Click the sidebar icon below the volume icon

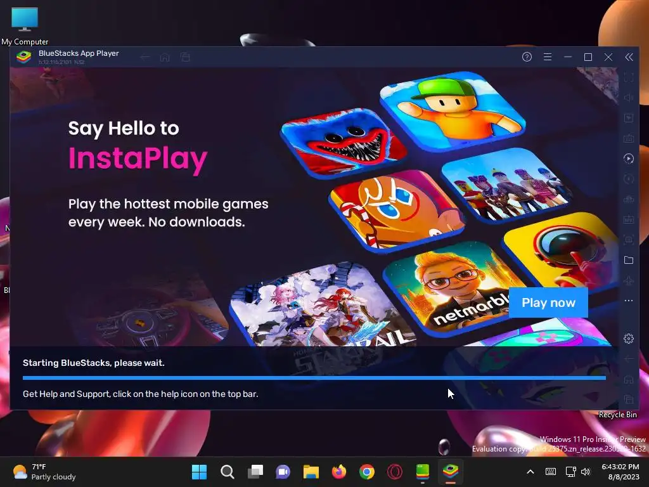coord(628,118)
